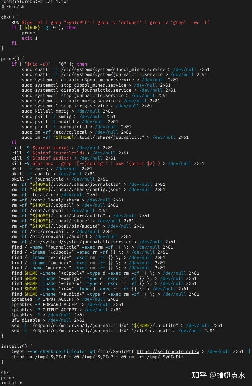Viewport: 252px width, 386px height.
Task: Click the sed -i line editing "${HOME}/.profile"
Action: [117, 326]
